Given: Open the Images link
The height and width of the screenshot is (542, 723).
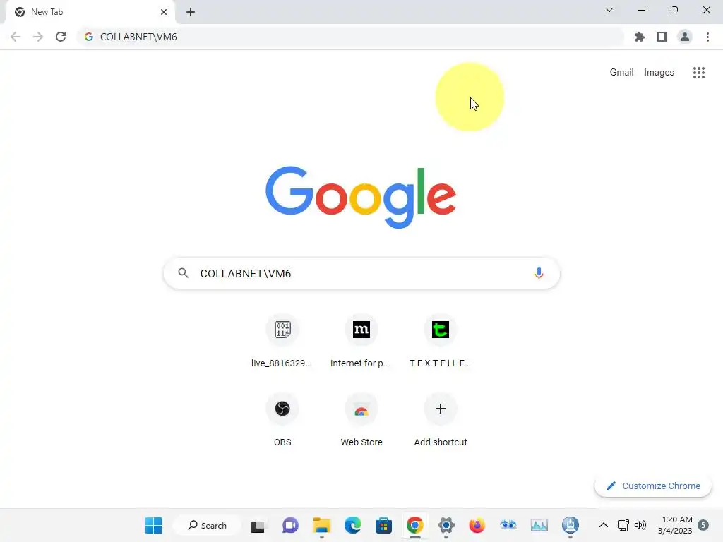Looking at the screenshot, I should tap(659, 73).
